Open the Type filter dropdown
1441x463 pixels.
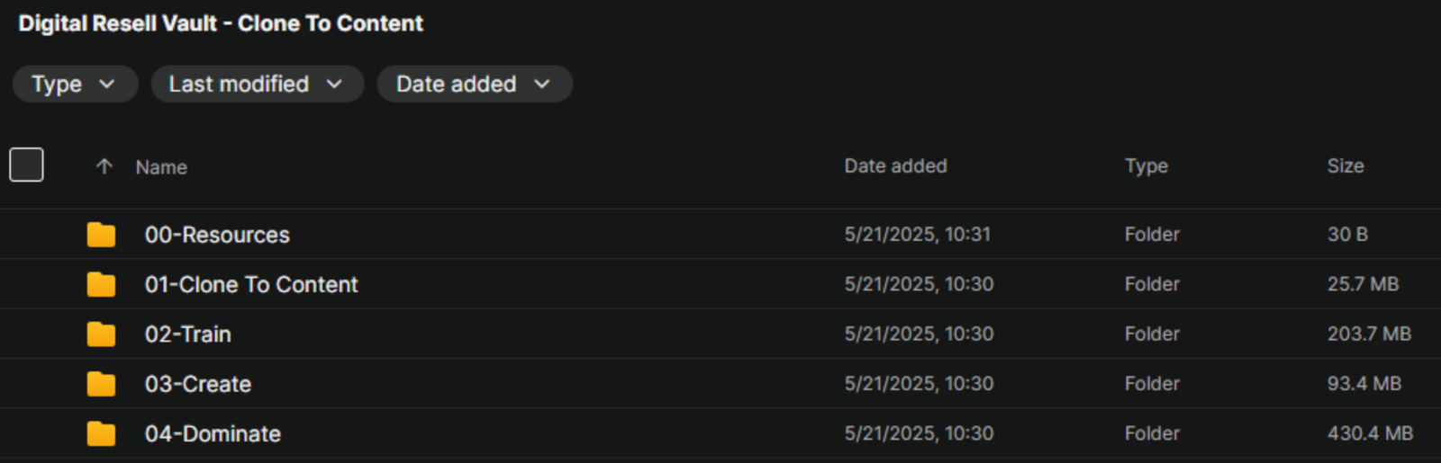pos(75,84)
